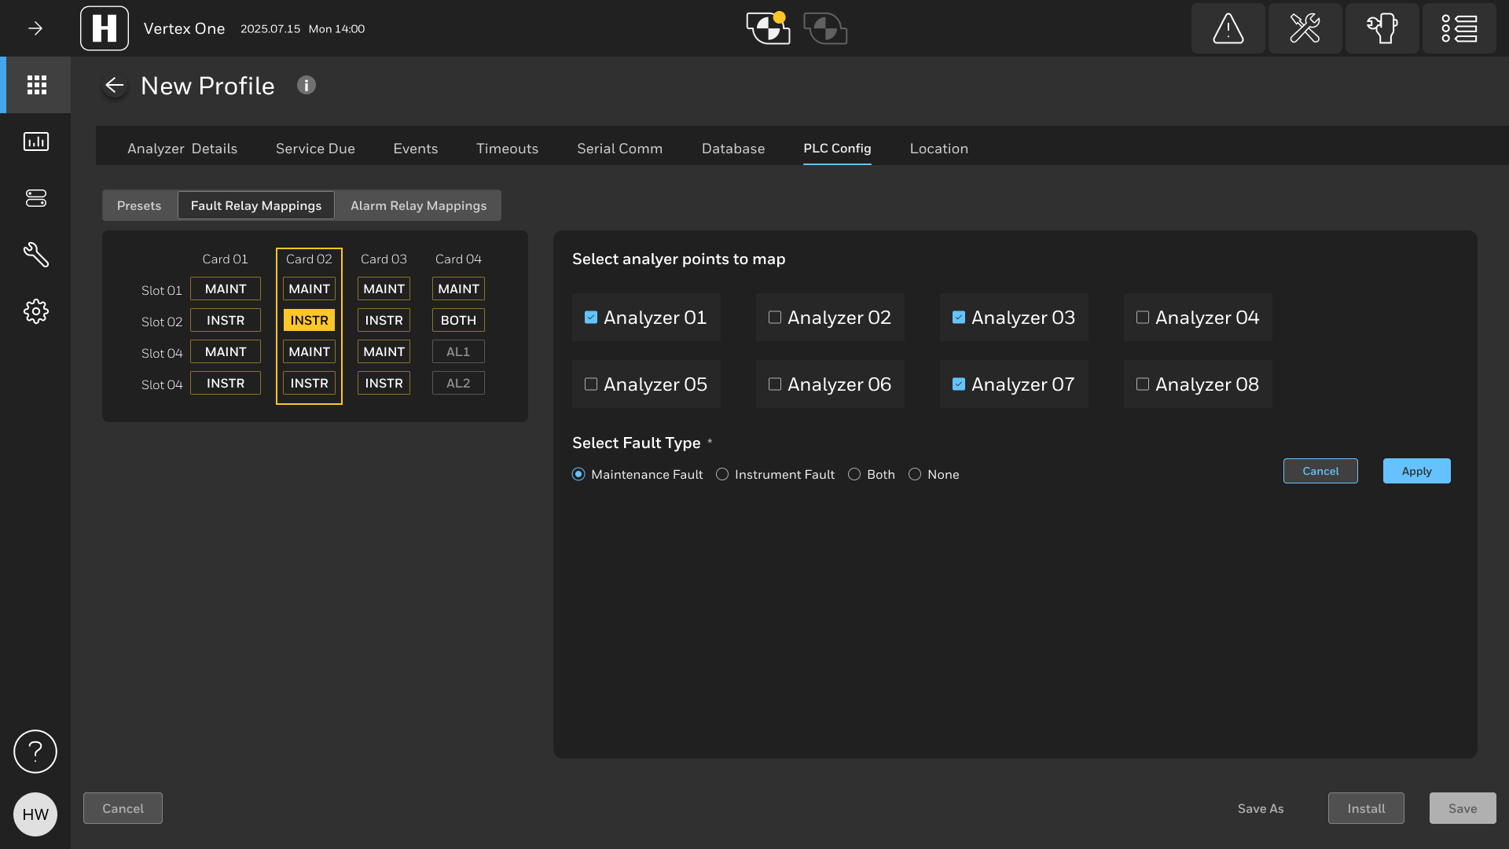Select Card 04 Slot 02 BOTH relay

click(458, 320)
